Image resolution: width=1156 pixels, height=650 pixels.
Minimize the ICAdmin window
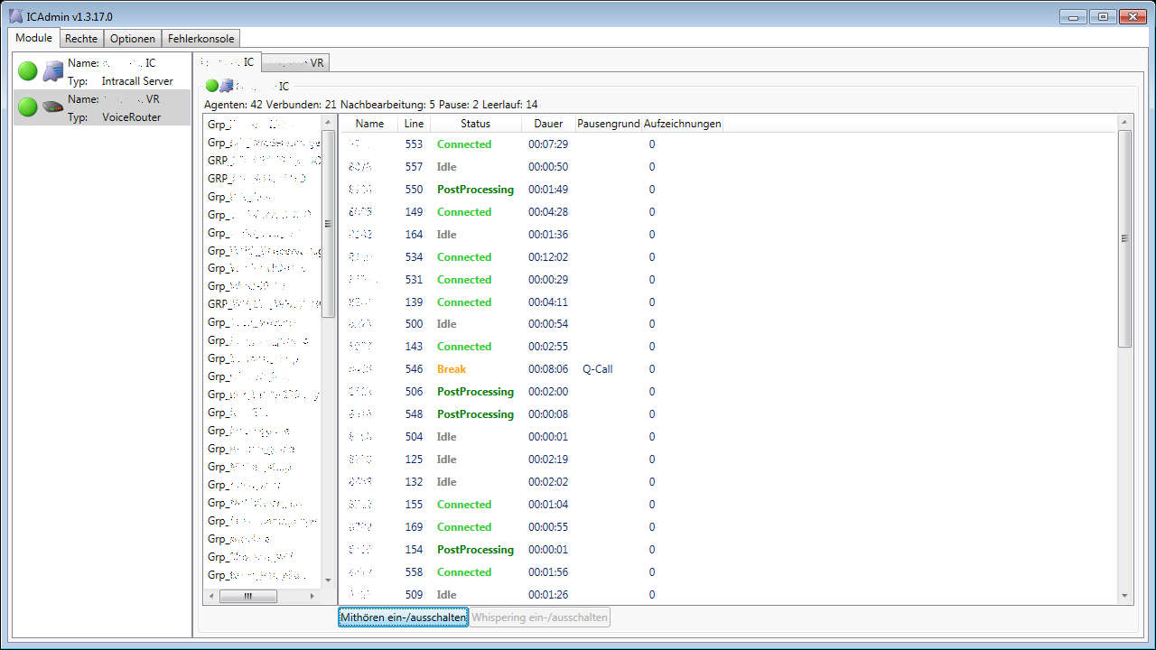[x=1073, y=16]
